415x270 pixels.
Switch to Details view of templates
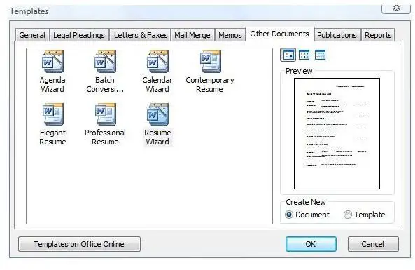click(320, 55)
